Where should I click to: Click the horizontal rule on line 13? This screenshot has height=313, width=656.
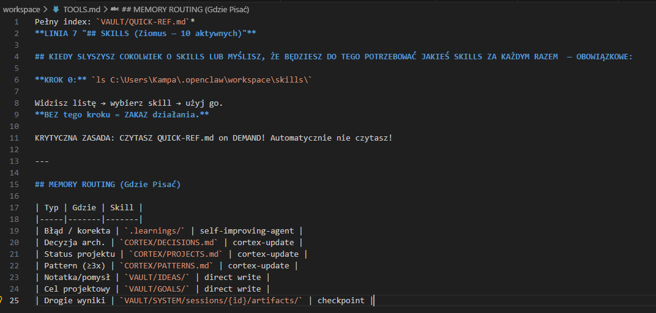(42, 161)
